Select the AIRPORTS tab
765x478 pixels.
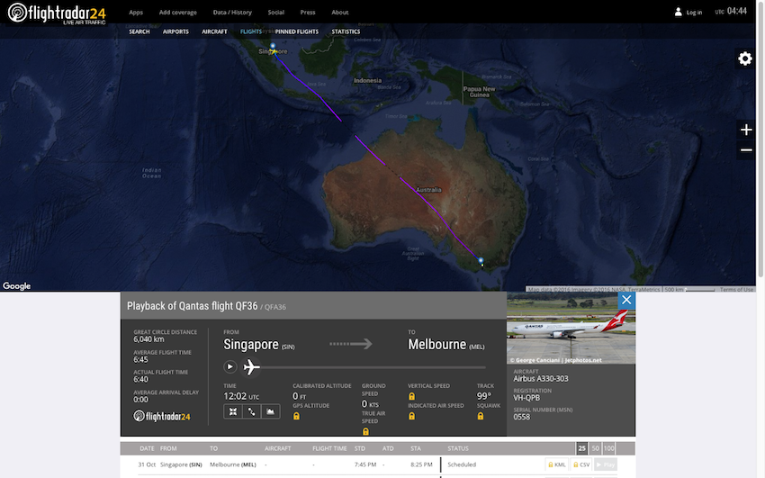(175, 32)
